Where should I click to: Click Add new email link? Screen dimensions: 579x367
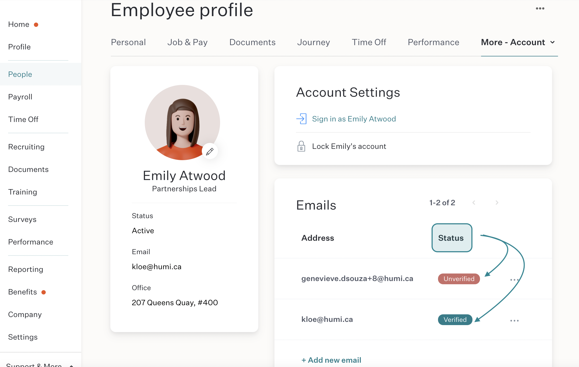[331, 360]
